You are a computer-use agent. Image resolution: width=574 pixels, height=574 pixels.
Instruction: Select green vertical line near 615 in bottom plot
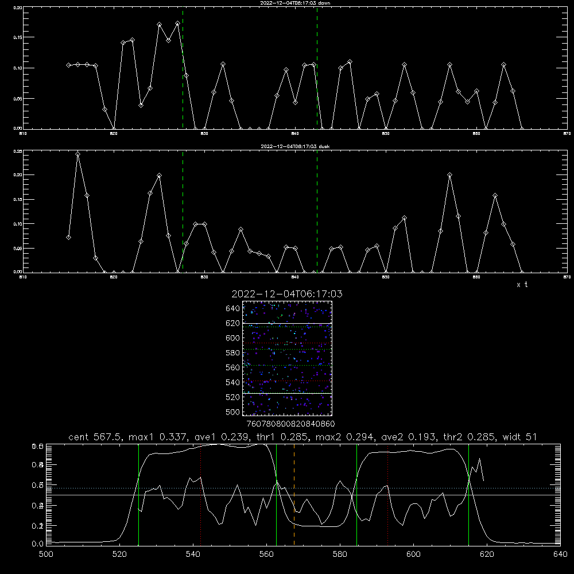point(468,494)
